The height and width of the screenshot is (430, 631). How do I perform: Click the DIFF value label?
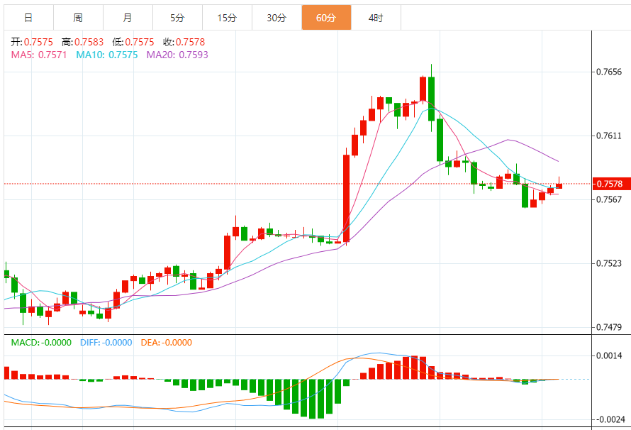coord(106,343)
